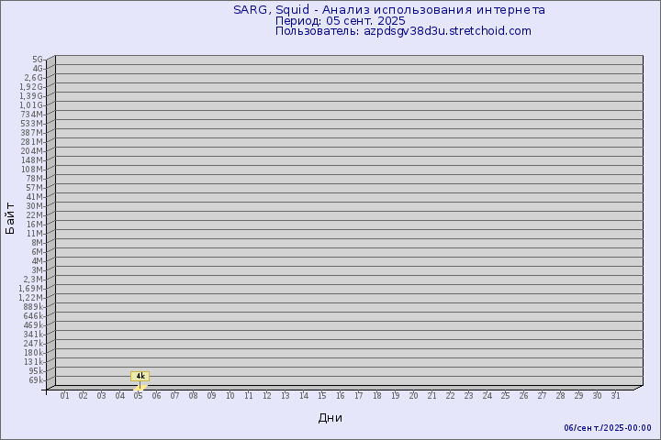Click day 15 on the X axis
This screenshot has height=440, width=661.
pyautogui.click(x=321, y=396)
